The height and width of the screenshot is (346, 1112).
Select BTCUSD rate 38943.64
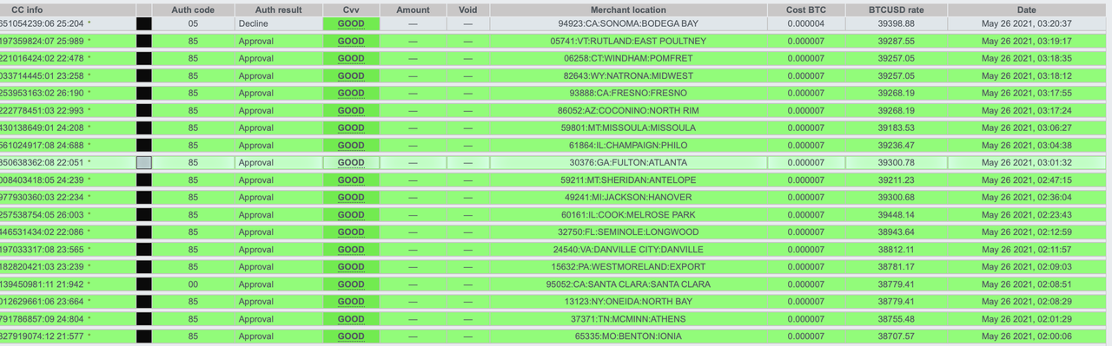pyautogui.click(x=896, y=232)
